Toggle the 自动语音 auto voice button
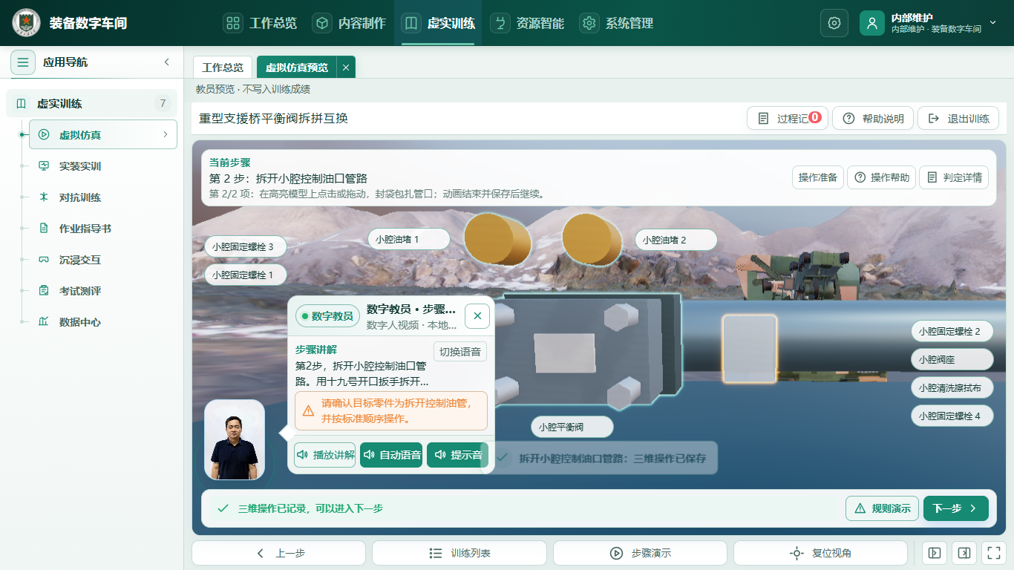This screenshot has width=1014, height=570. [x=391, y=455]
